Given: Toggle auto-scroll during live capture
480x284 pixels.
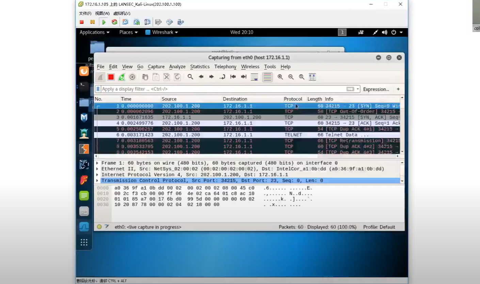Looking at the screenshot, I should (254, 77).
